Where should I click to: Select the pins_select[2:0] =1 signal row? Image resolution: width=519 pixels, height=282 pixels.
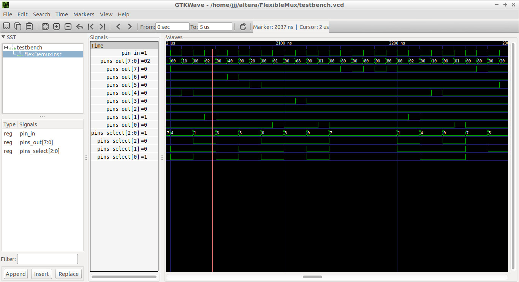coord(124,133)
